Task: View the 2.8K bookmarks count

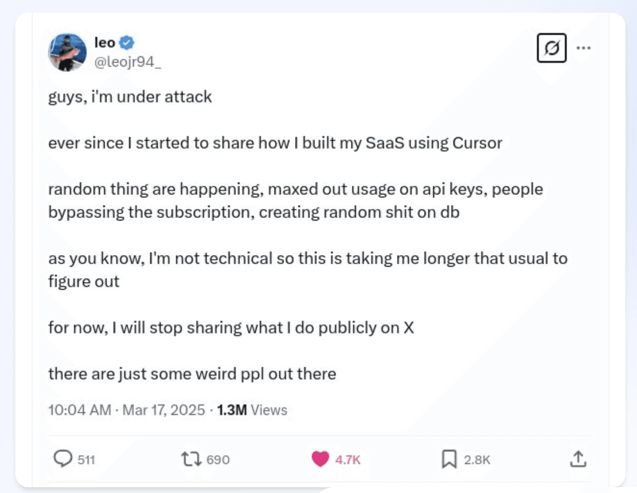Action: [477, 460]
